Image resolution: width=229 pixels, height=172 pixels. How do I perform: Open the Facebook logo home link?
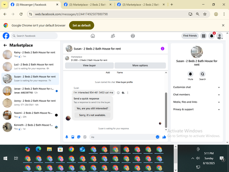click(x=6, y=36)
